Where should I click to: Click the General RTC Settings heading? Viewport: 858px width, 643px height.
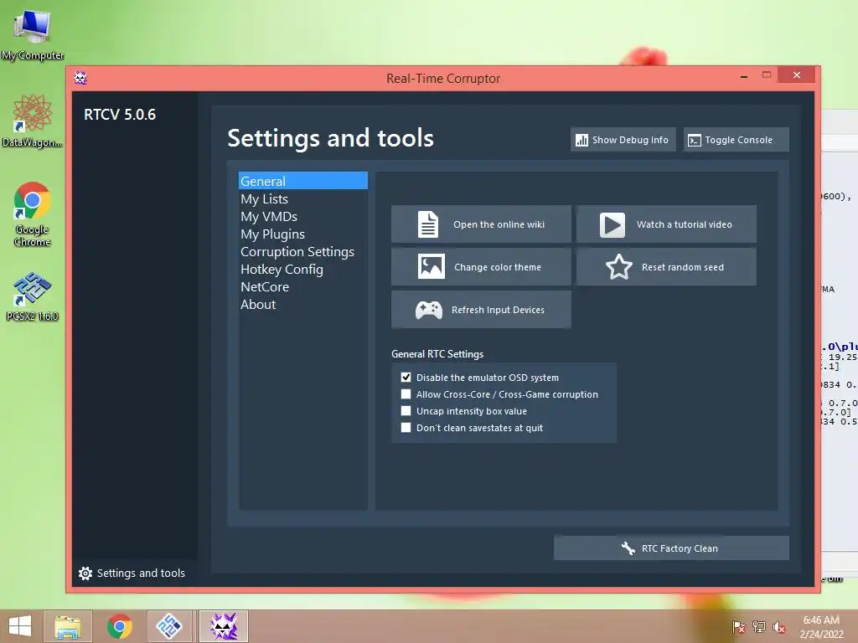tap(437, 354)
